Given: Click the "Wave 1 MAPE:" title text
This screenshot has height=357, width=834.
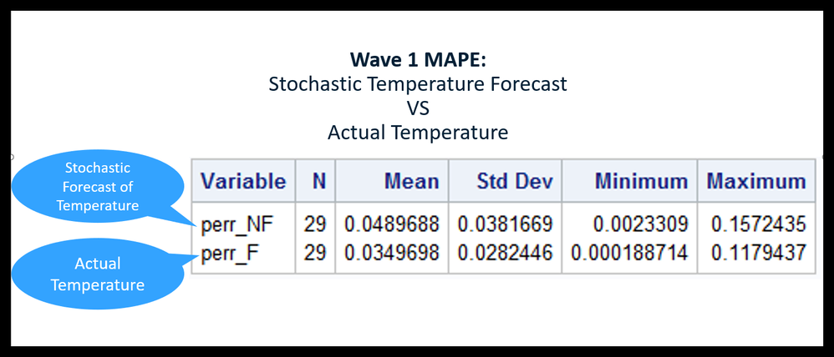Looking at the screenshot, I should 417,61.
